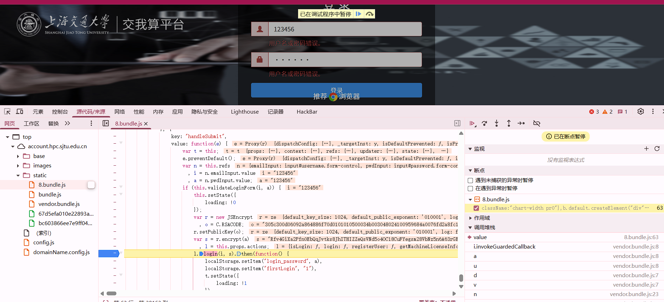Toggle the device toolbar icon
Screen dimensions: 664x302
[20, 112]
